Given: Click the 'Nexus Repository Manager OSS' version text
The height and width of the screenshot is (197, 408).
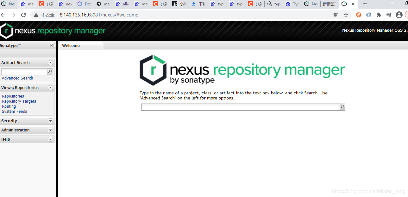Looking at the screenshot, I should click(375, 30).
